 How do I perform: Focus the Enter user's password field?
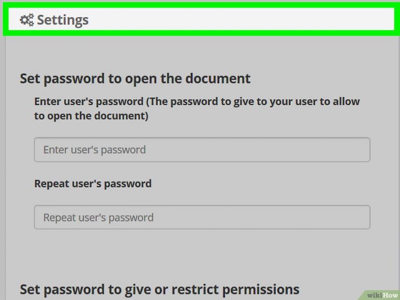[202, 150]
